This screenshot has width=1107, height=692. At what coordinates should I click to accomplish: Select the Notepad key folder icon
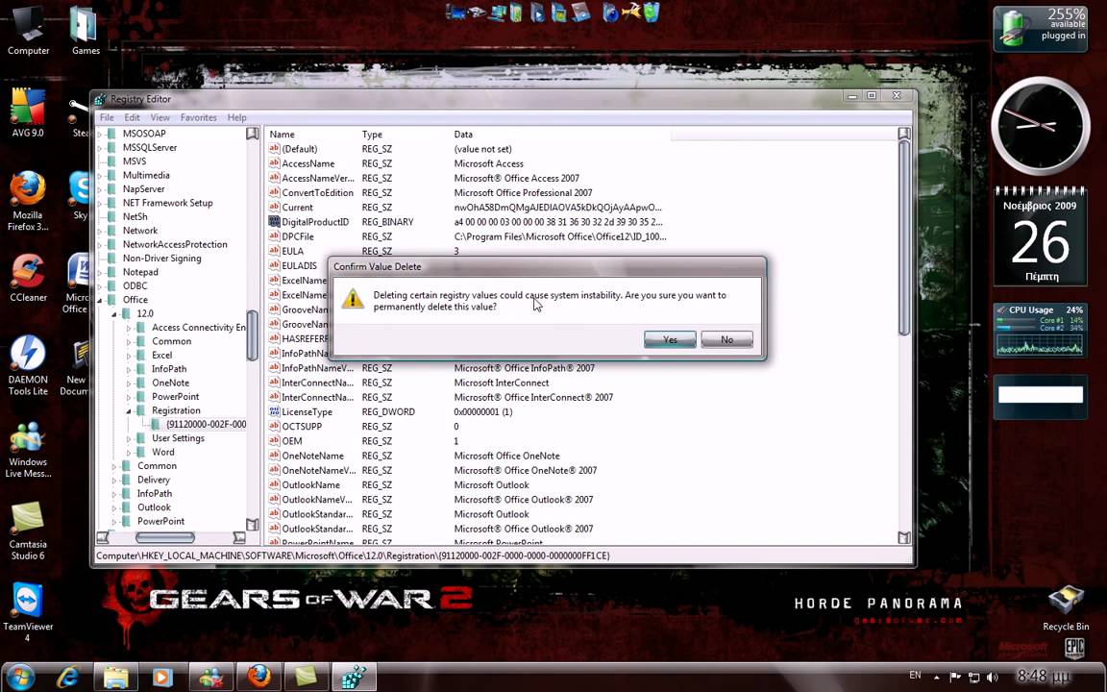coord(111,272)
